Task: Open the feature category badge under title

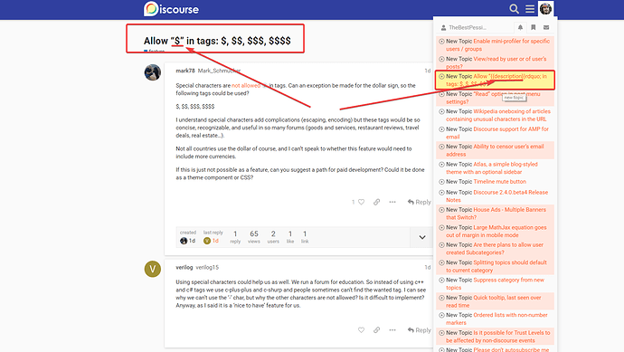Action: pyautogui.click(x=154, y=51)
